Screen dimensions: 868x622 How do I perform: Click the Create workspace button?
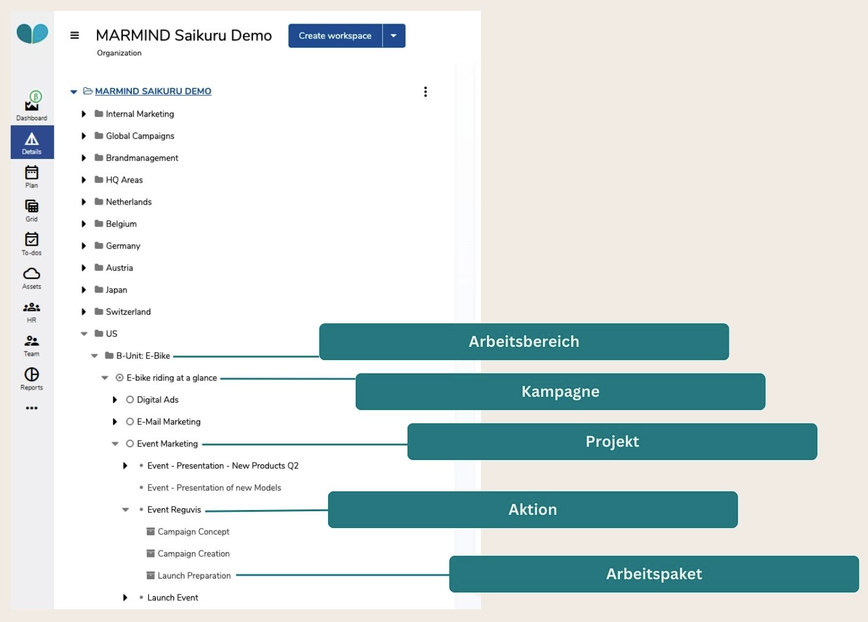pos(335,36)
